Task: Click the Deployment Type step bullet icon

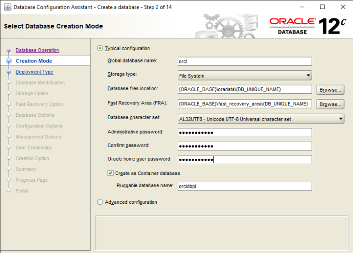Action: [x=9, y=72]
